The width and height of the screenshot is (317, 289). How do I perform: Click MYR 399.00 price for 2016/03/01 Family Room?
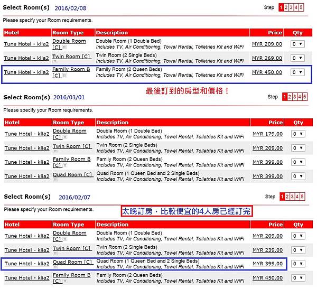point(268,162)
